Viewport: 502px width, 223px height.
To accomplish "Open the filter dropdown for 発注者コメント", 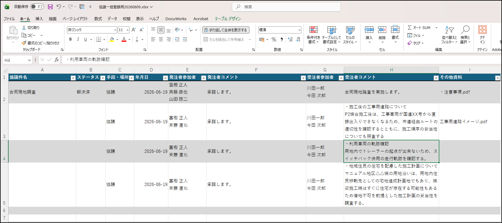I will [x=303, y=78].
